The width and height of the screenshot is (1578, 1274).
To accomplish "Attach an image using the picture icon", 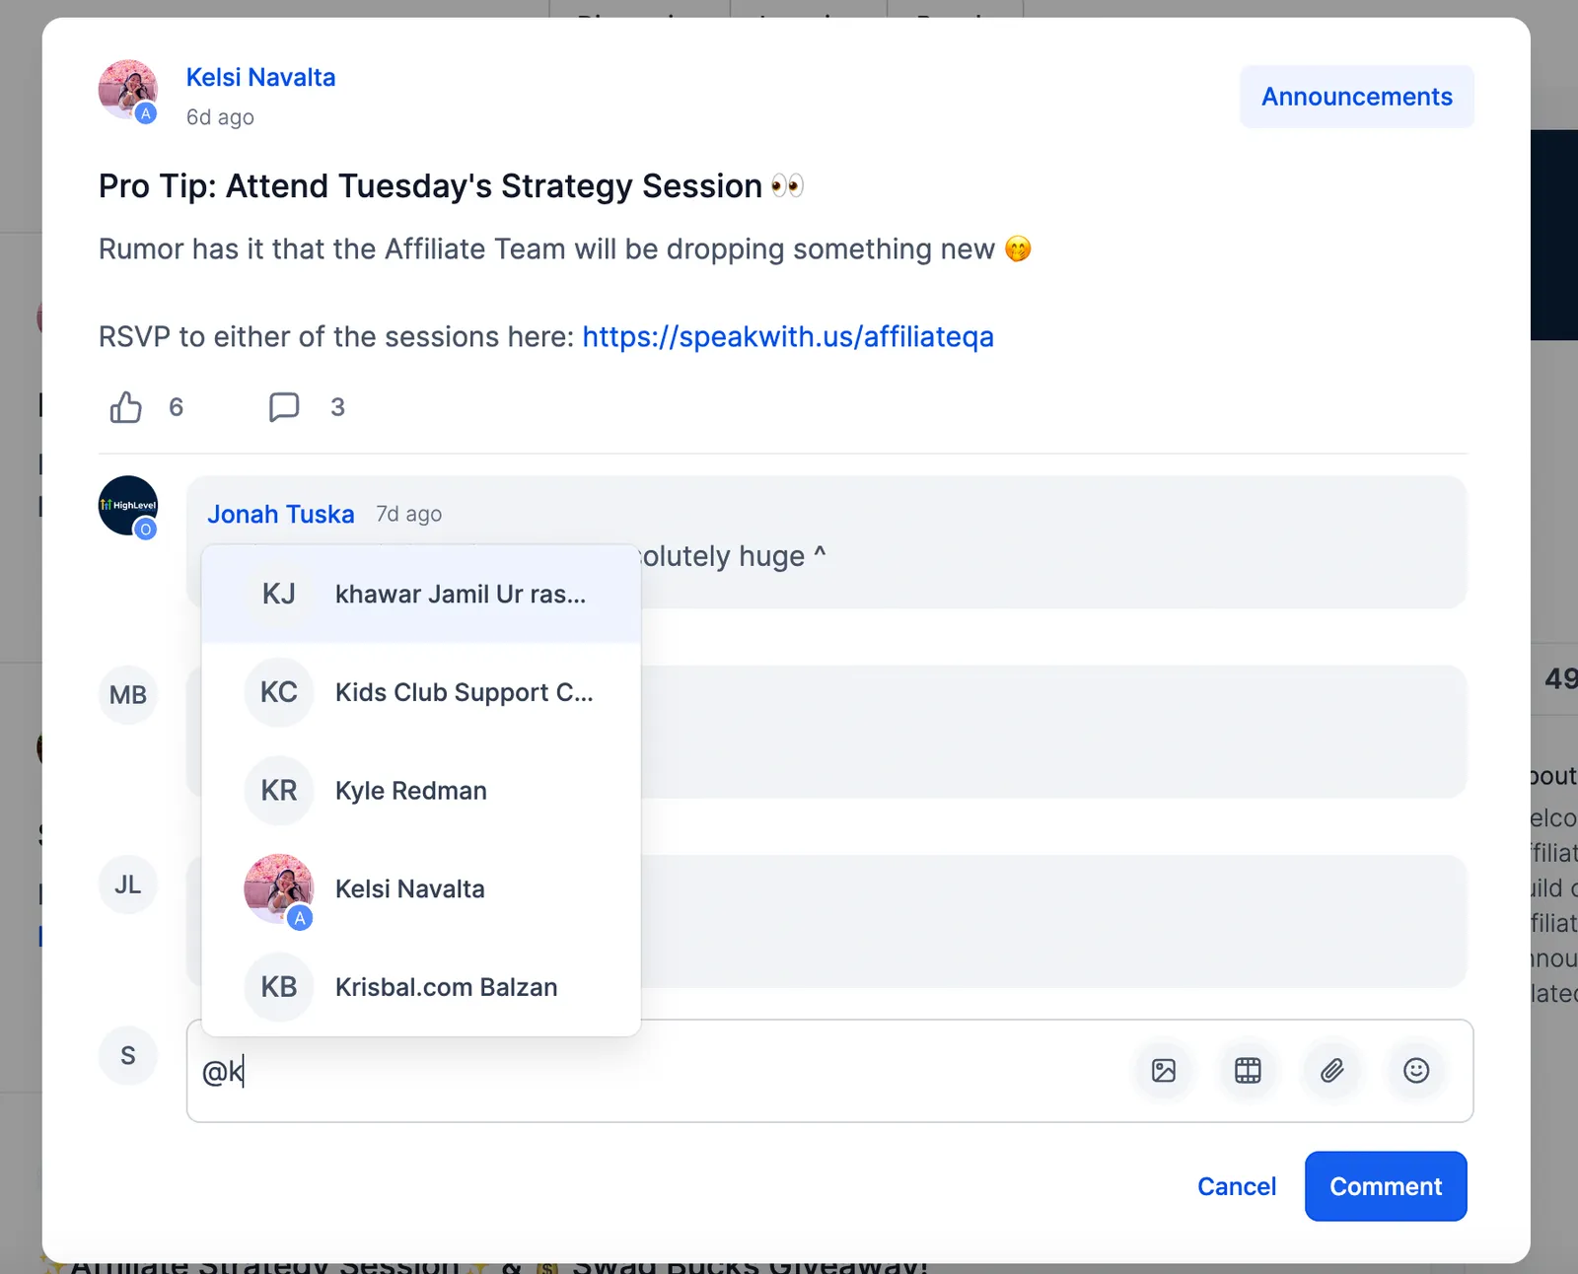I will tap(1164, 1071).
